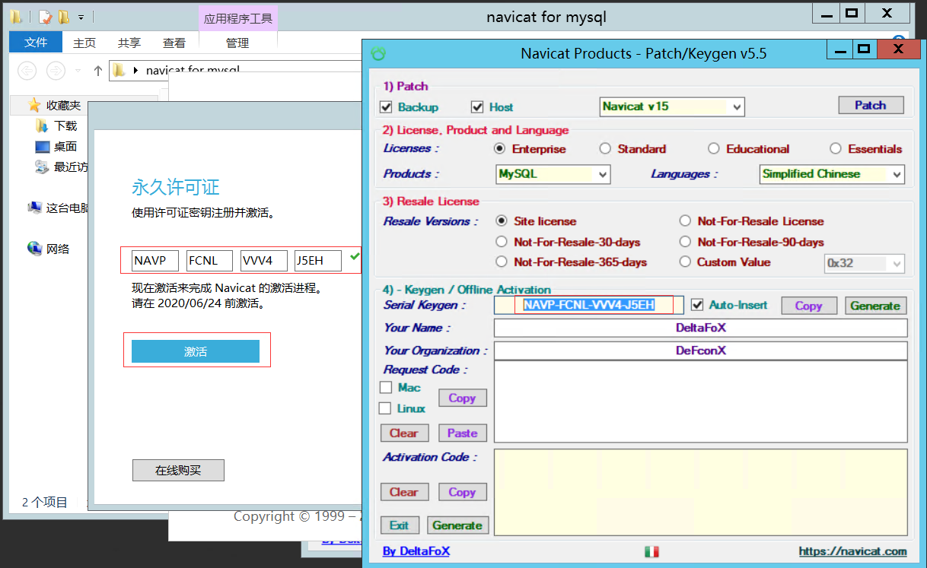The width and height of the screenshot is (927, 568).
Task: Click the Favorites star icon in Explorer sidebar
Action: tap(34, 105)
